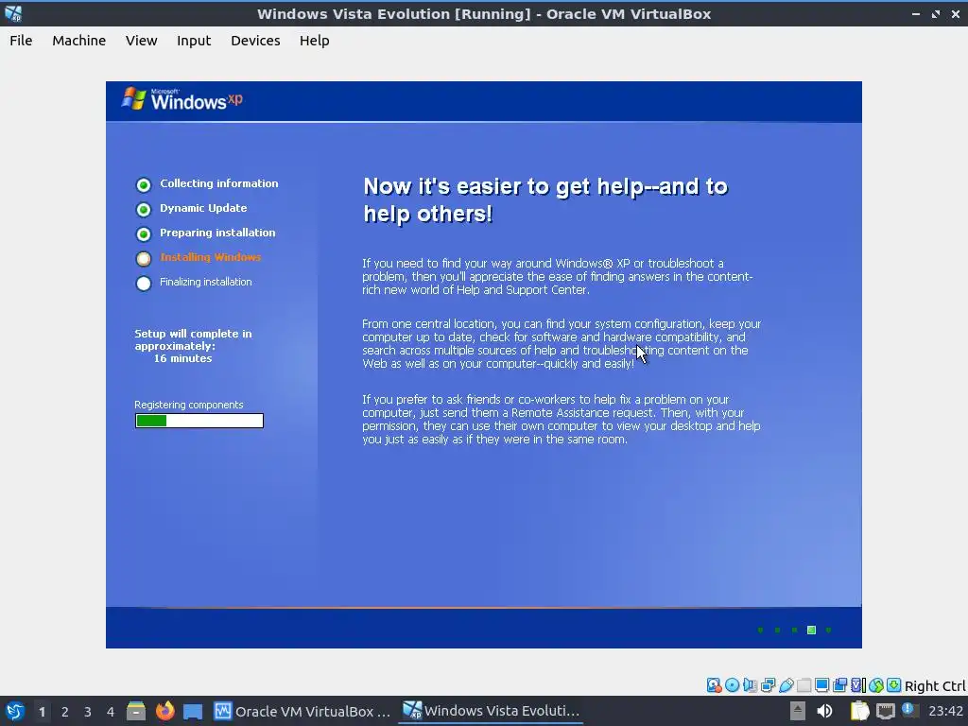Switch to virtual desktop 2
The width and height of the screenshot is (968, 726).
[65, 712]
